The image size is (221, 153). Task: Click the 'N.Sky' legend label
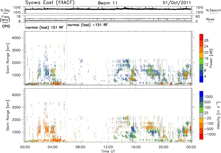point(5,10)
